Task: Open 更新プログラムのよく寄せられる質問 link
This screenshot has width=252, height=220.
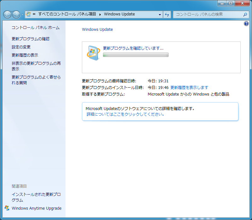Action: click(36, 80)
